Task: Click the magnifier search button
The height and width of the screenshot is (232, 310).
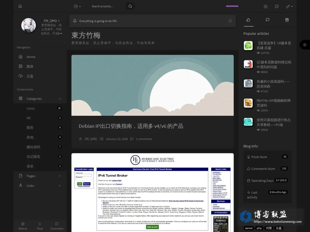Action: (x=130, y=6)
